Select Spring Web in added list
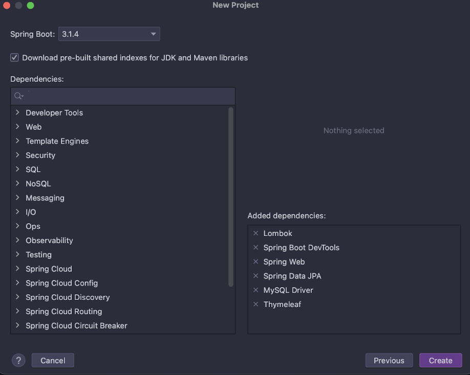 click(x=284, y=262)
